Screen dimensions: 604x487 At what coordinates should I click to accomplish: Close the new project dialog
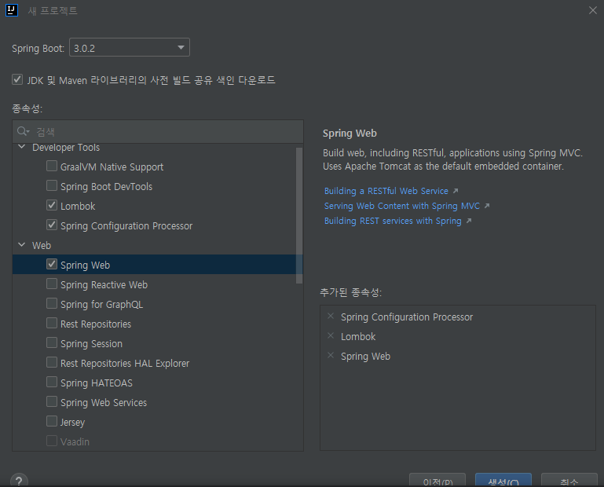(x=592, y=10)
